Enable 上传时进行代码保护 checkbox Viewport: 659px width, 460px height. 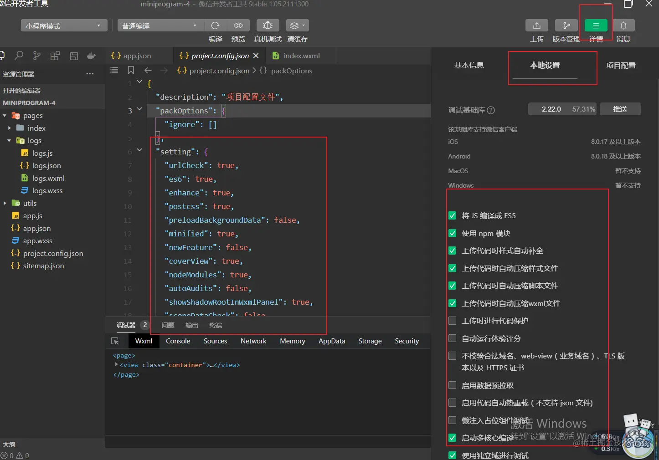[452, 321]
